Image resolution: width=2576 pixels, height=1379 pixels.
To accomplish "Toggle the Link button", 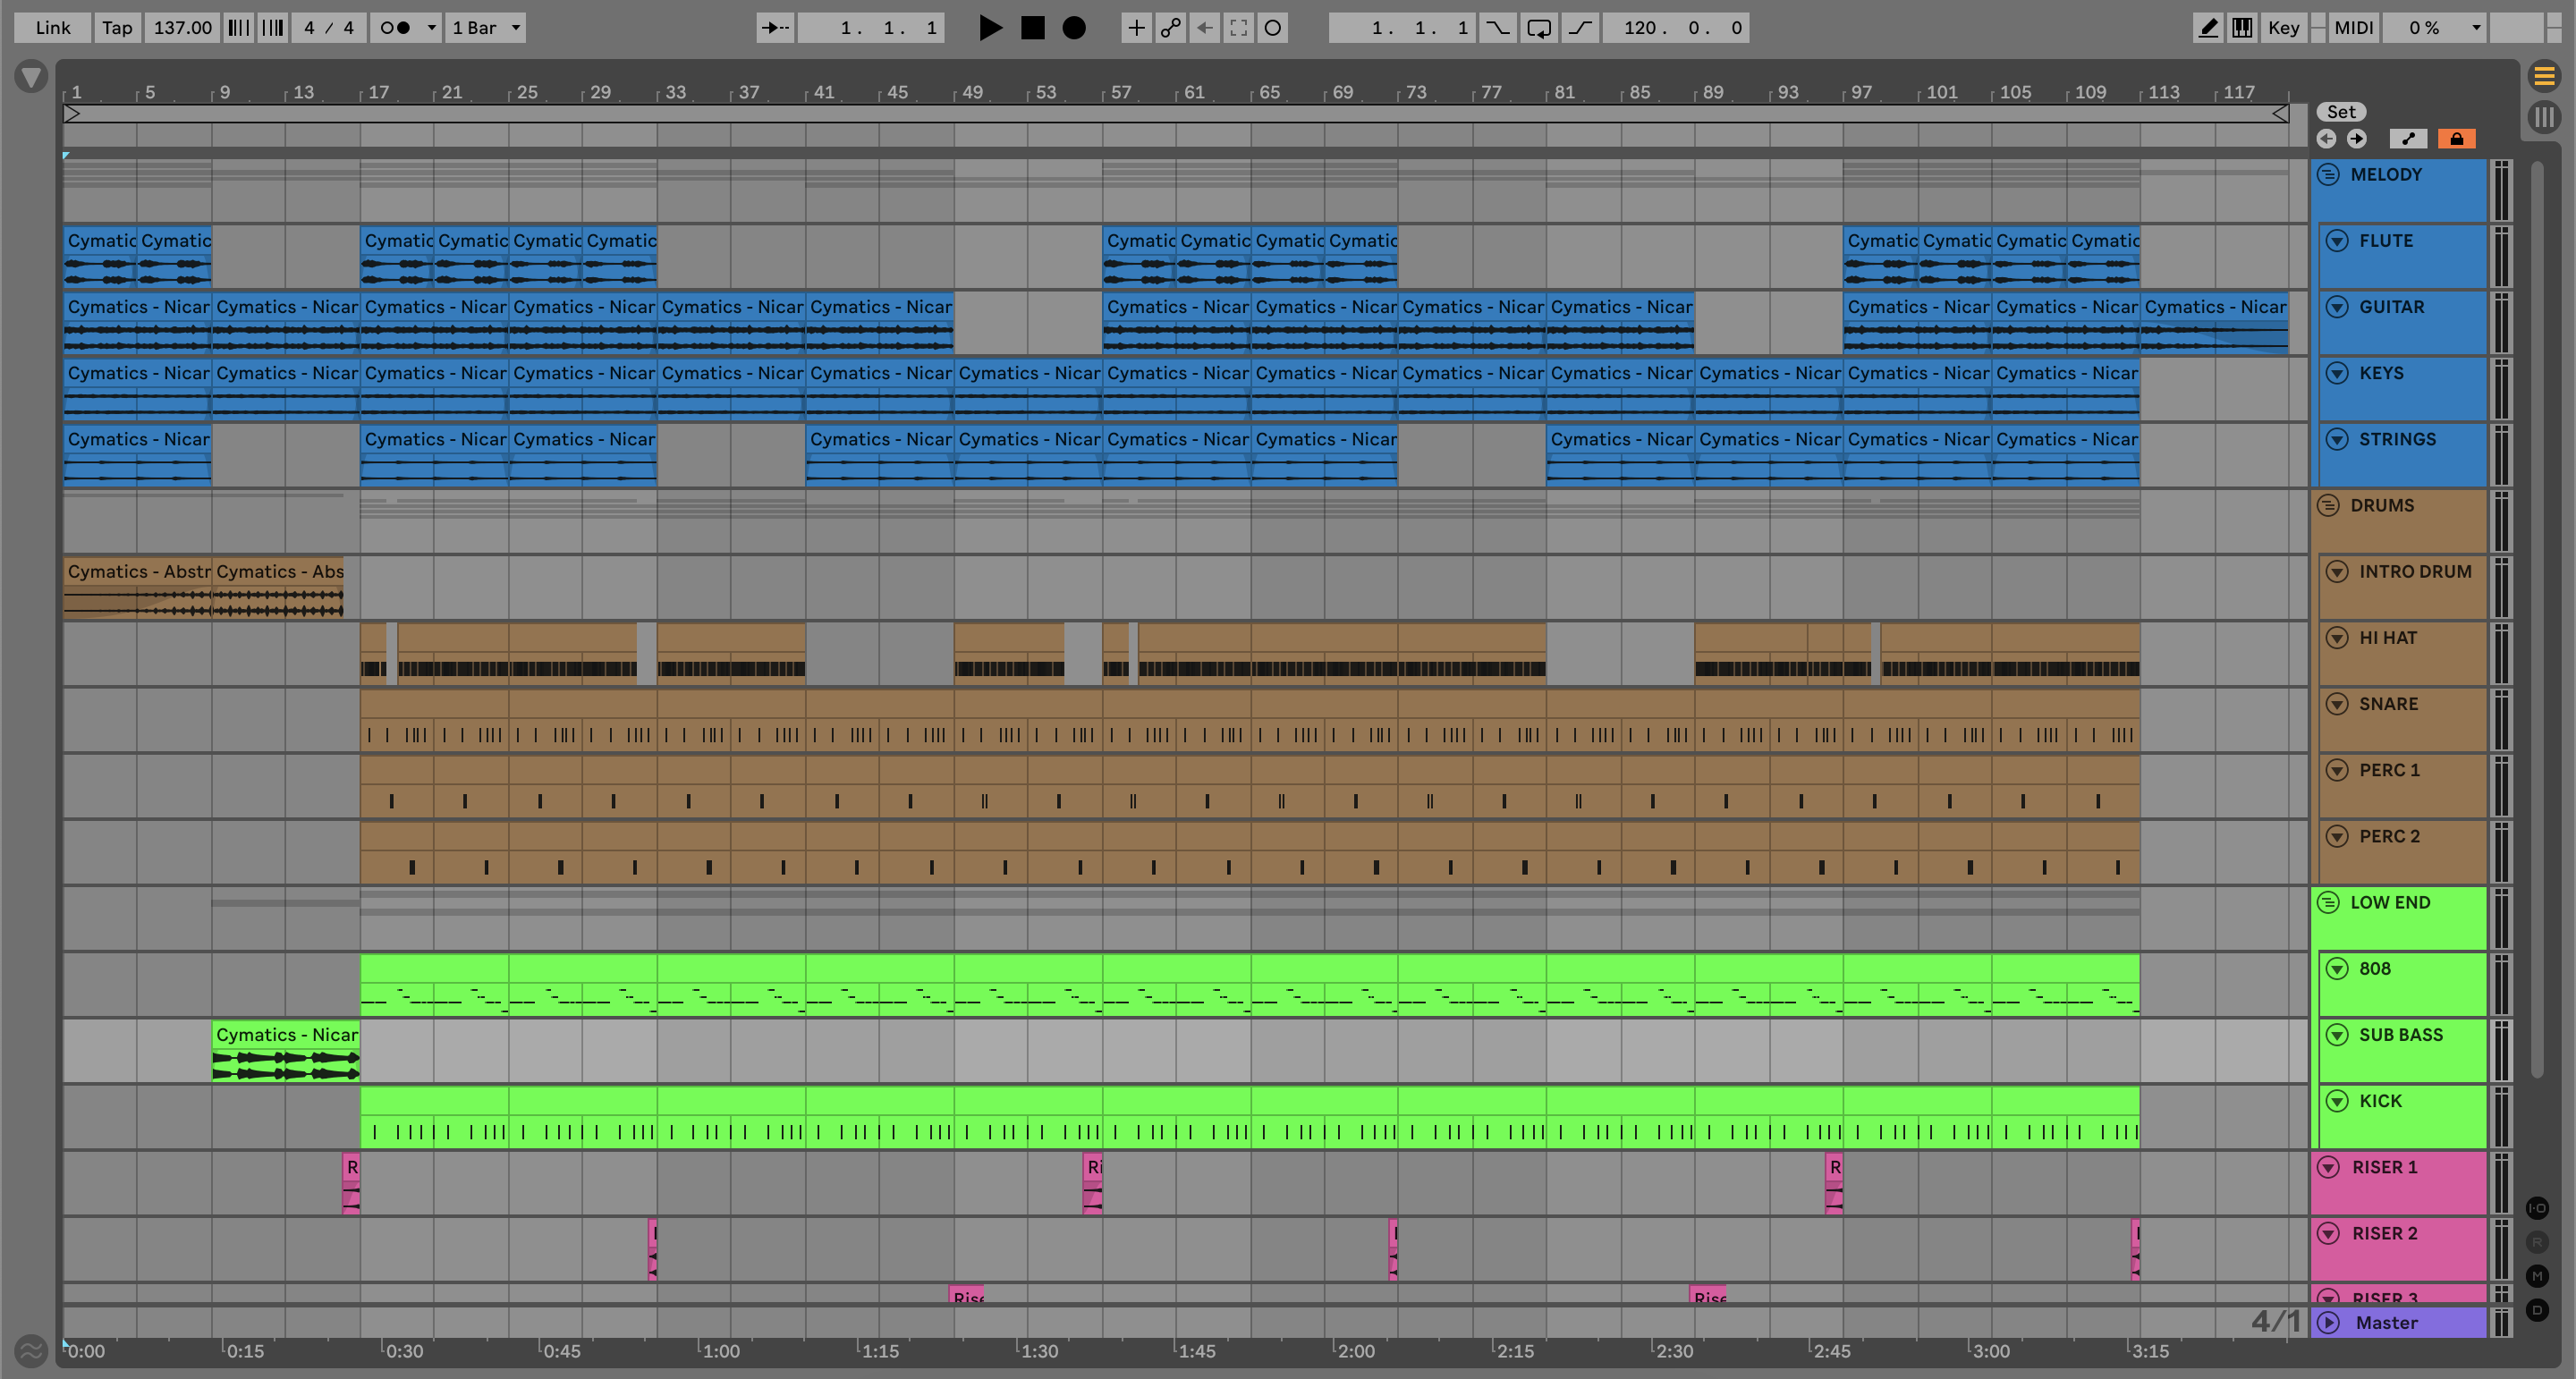I will [x=53, y=28].
